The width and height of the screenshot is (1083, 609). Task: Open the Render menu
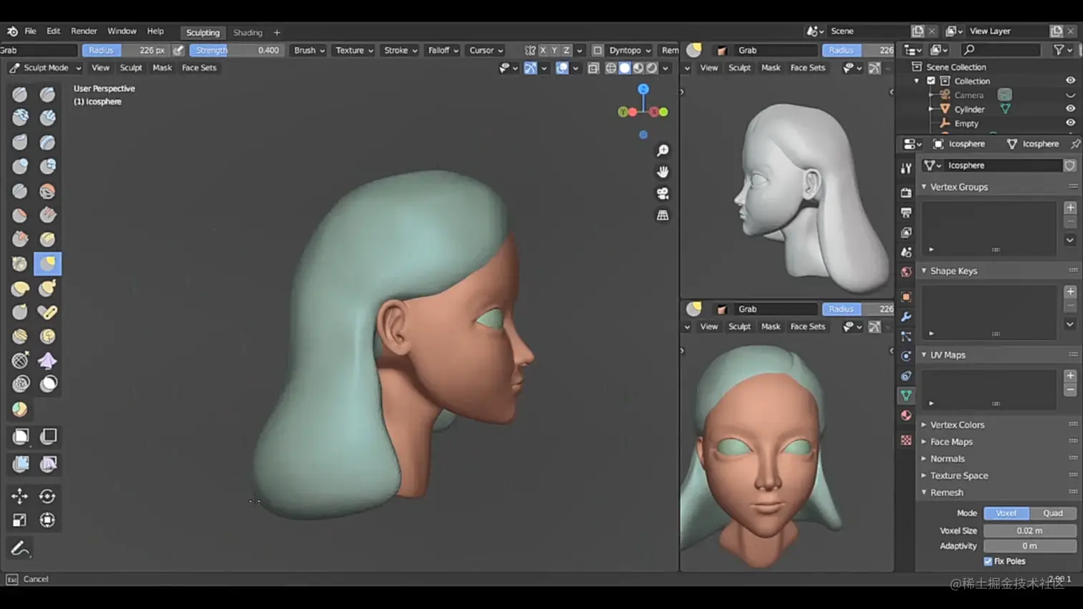pos(84,31)
